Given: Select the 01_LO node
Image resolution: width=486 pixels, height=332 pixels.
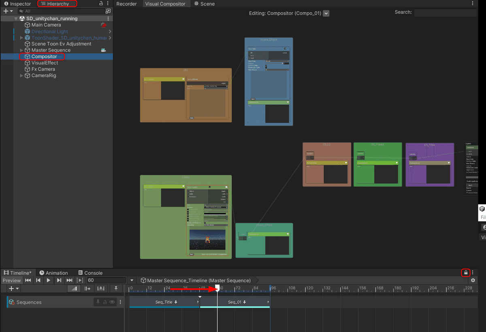Looking at the screenshot, I should click(327, 164).
